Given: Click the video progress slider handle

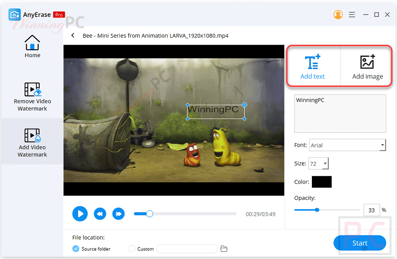Looking at the screenshot, I should click(150, 214).
